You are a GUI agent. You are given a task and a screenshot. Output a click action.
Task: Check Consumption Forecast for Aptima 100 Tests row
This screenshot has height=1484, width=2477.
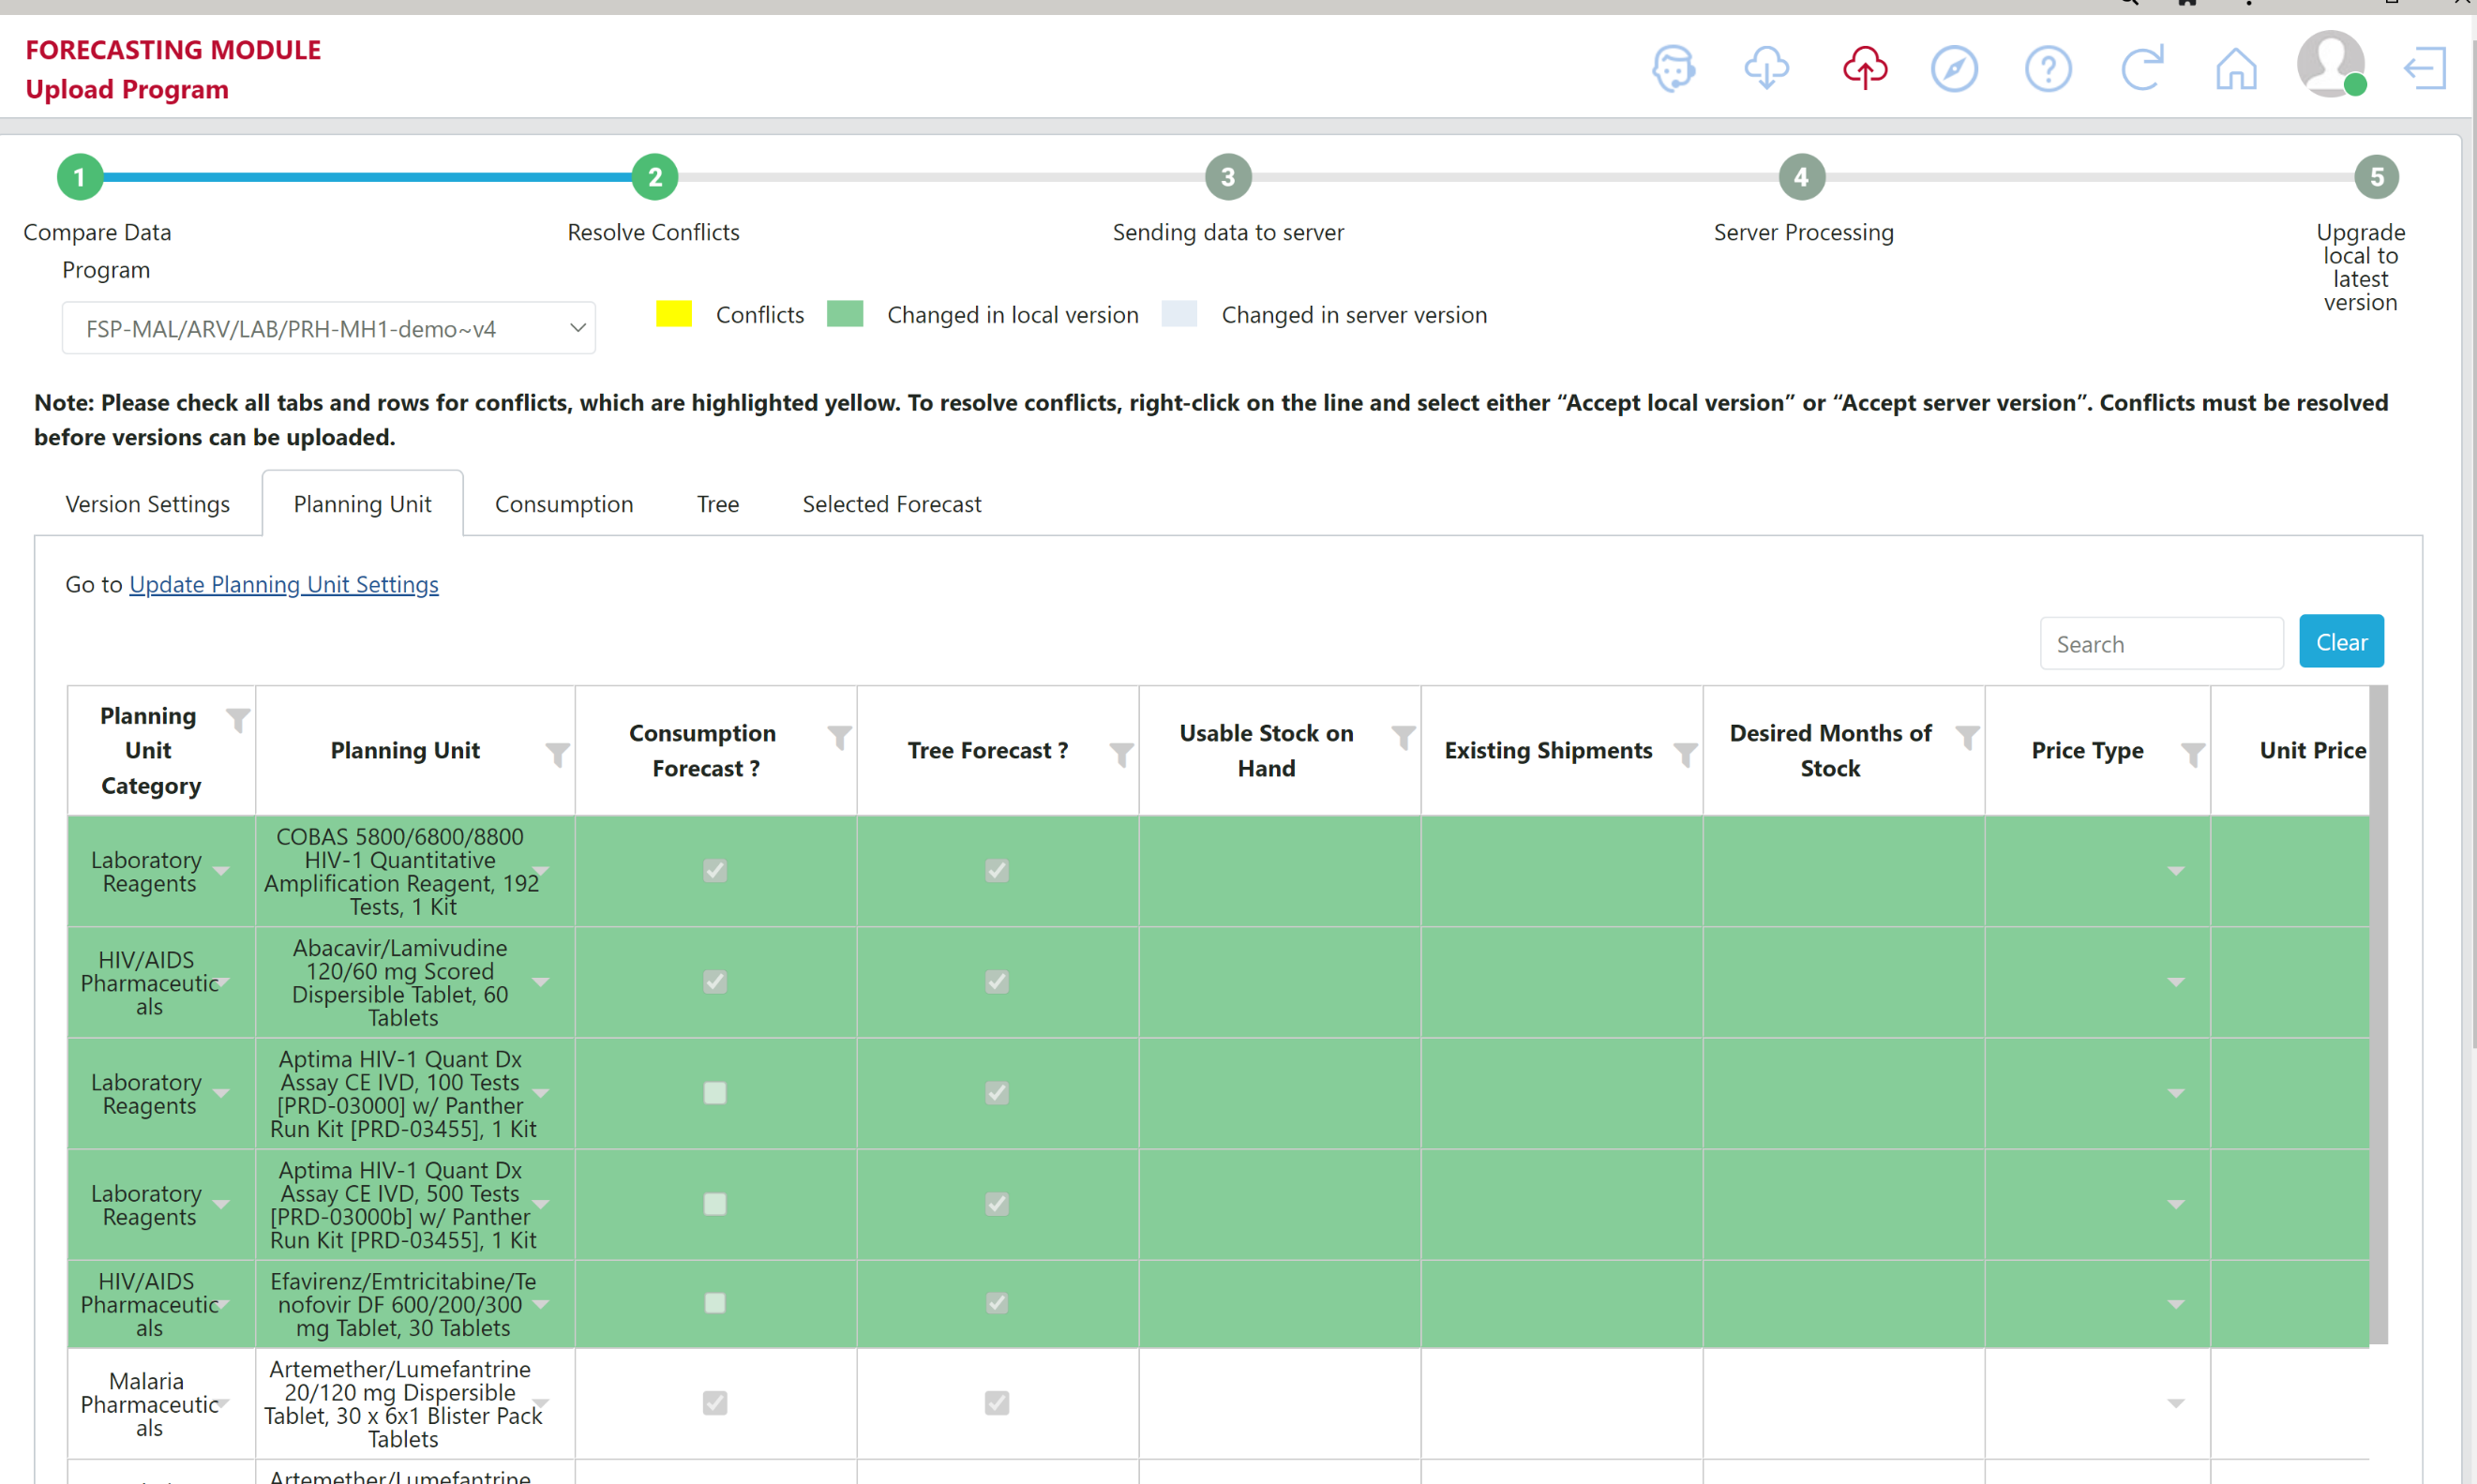tap(715, 1093)
